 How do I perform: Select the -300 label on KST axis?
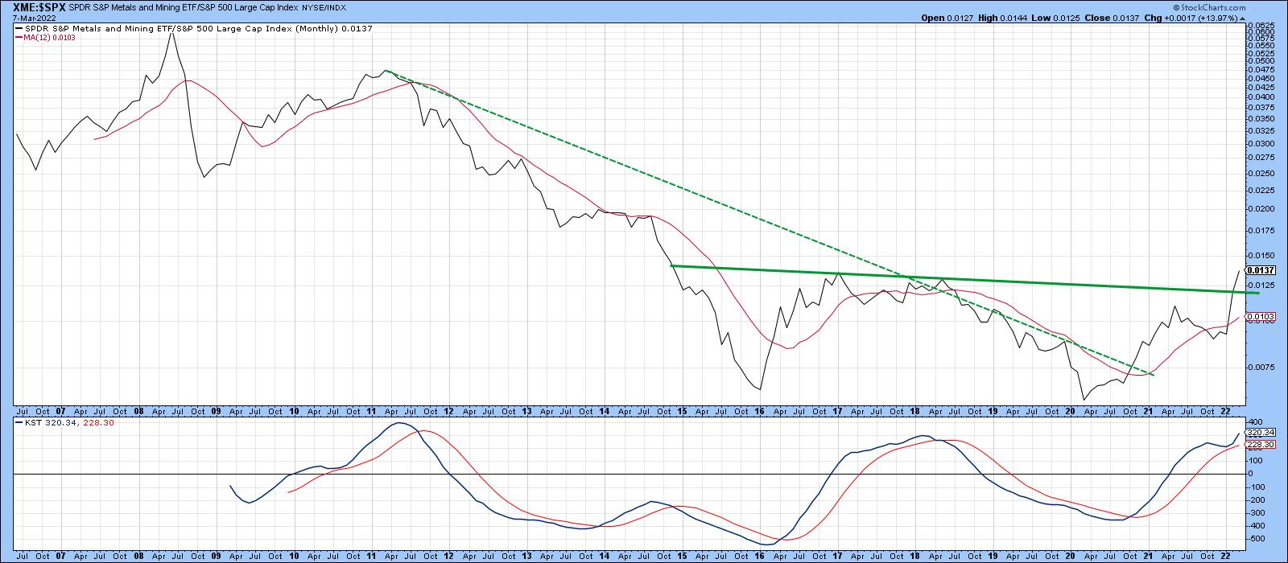[1257, 512]
